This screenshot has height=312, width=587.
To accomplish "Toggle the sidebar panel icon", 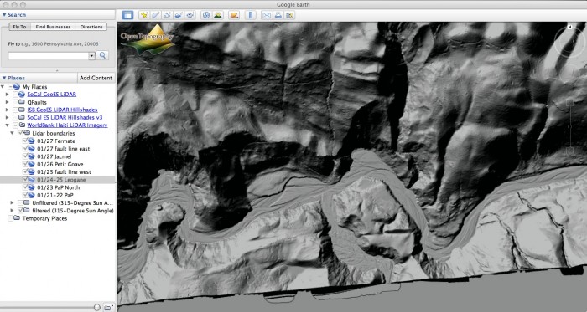I will pos(127,15).
